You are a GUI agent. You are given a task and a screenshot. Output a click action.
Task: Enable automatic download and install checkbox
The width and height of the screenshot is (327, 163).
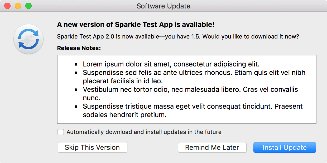(61, 132)
